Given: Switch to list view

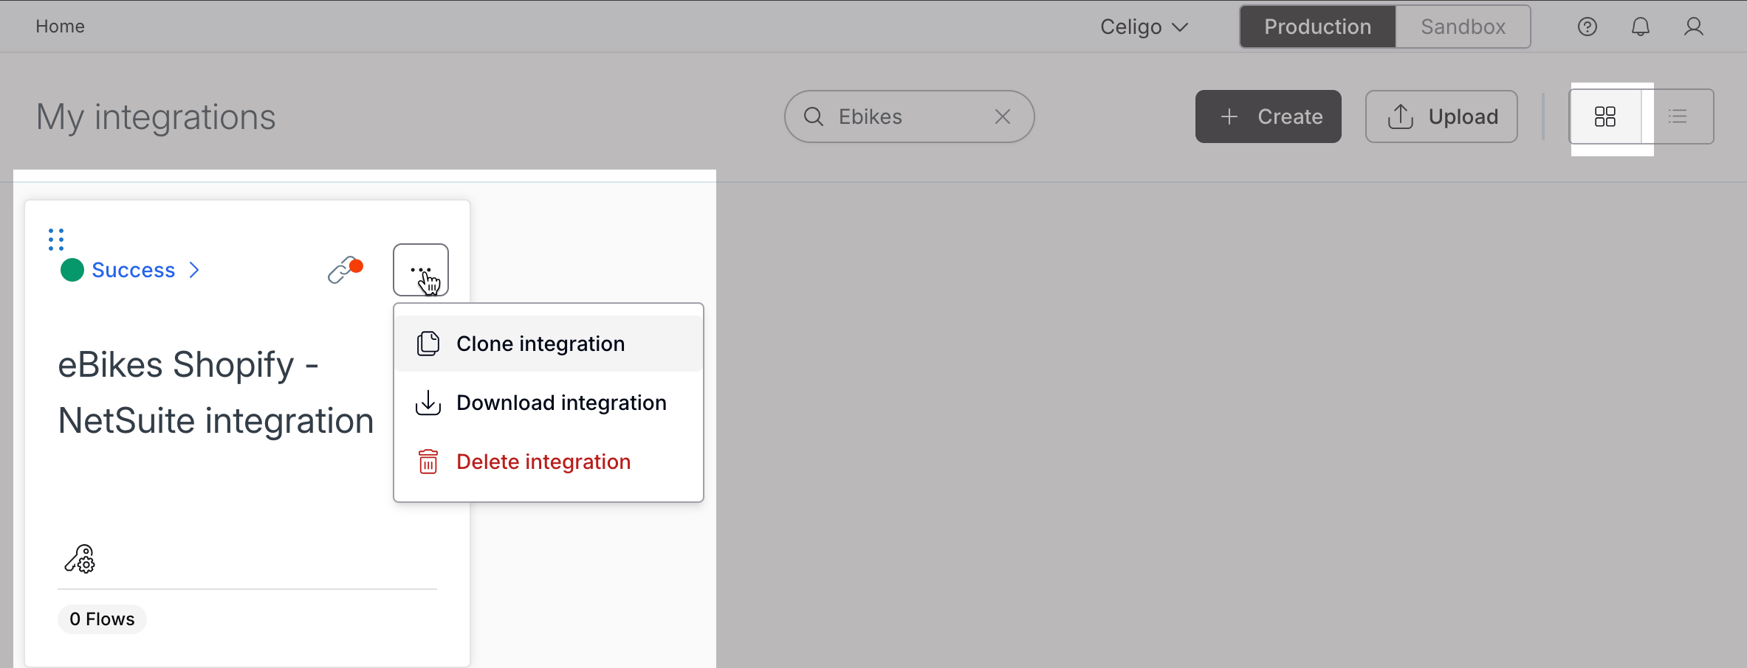Looking at the screenshot, I should pyautogui.click(x=1678, y=116).
